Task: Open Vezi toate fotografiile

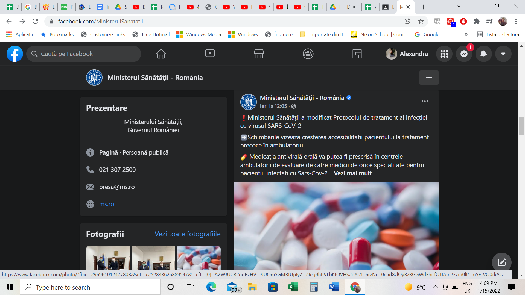Action: point(188,234)
